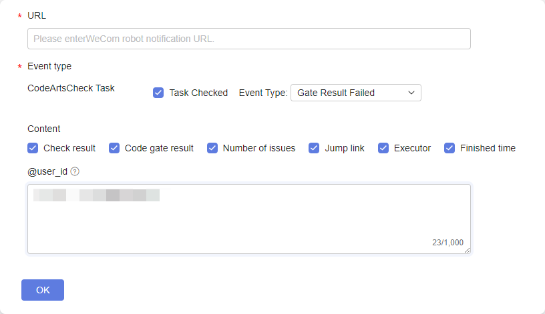Click the required Event type label

49,66
